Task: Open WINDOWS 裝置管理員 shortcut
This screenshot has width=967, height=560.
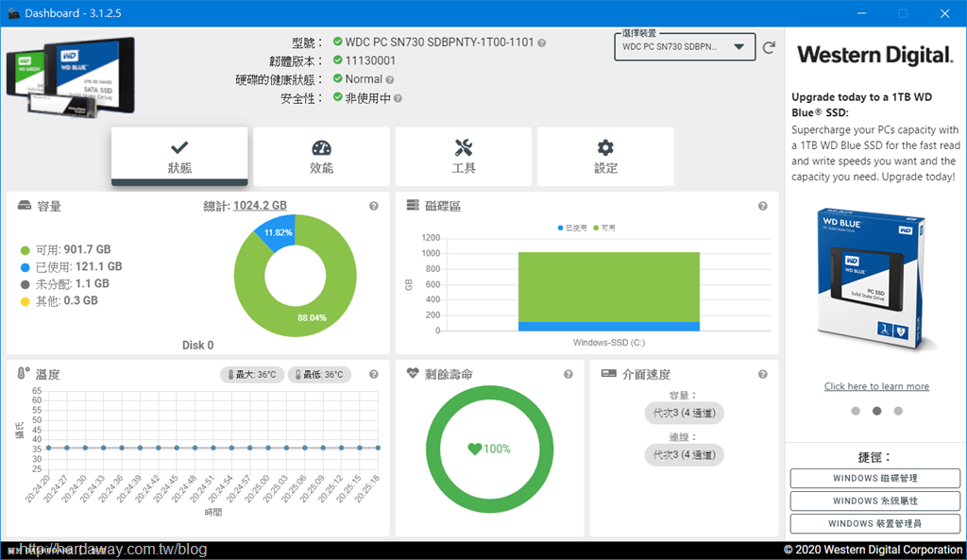Action: click(x=875, y=523)
